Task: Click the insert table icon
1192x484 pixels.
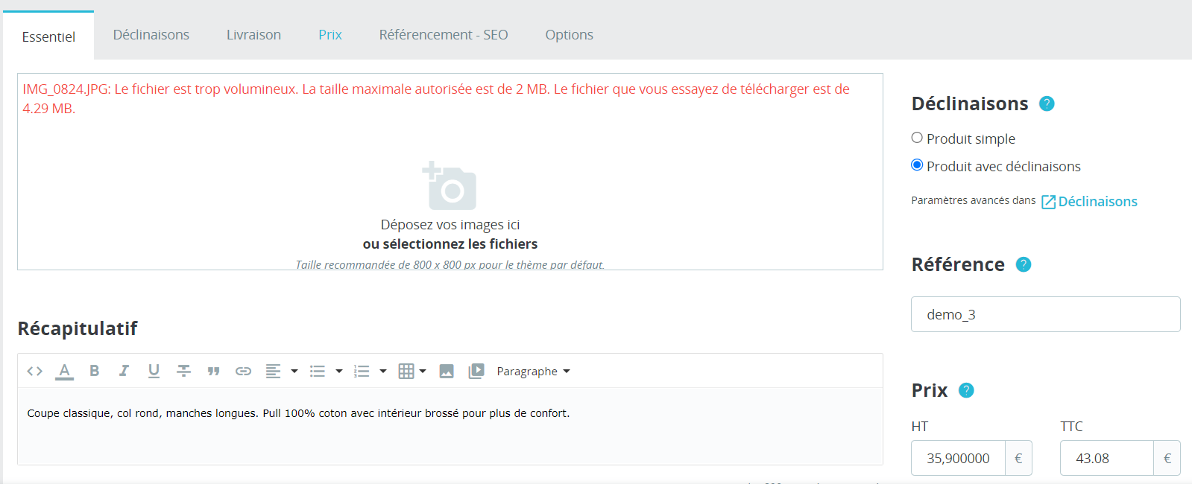Action: pyautogui.click(x=406, y=371)
